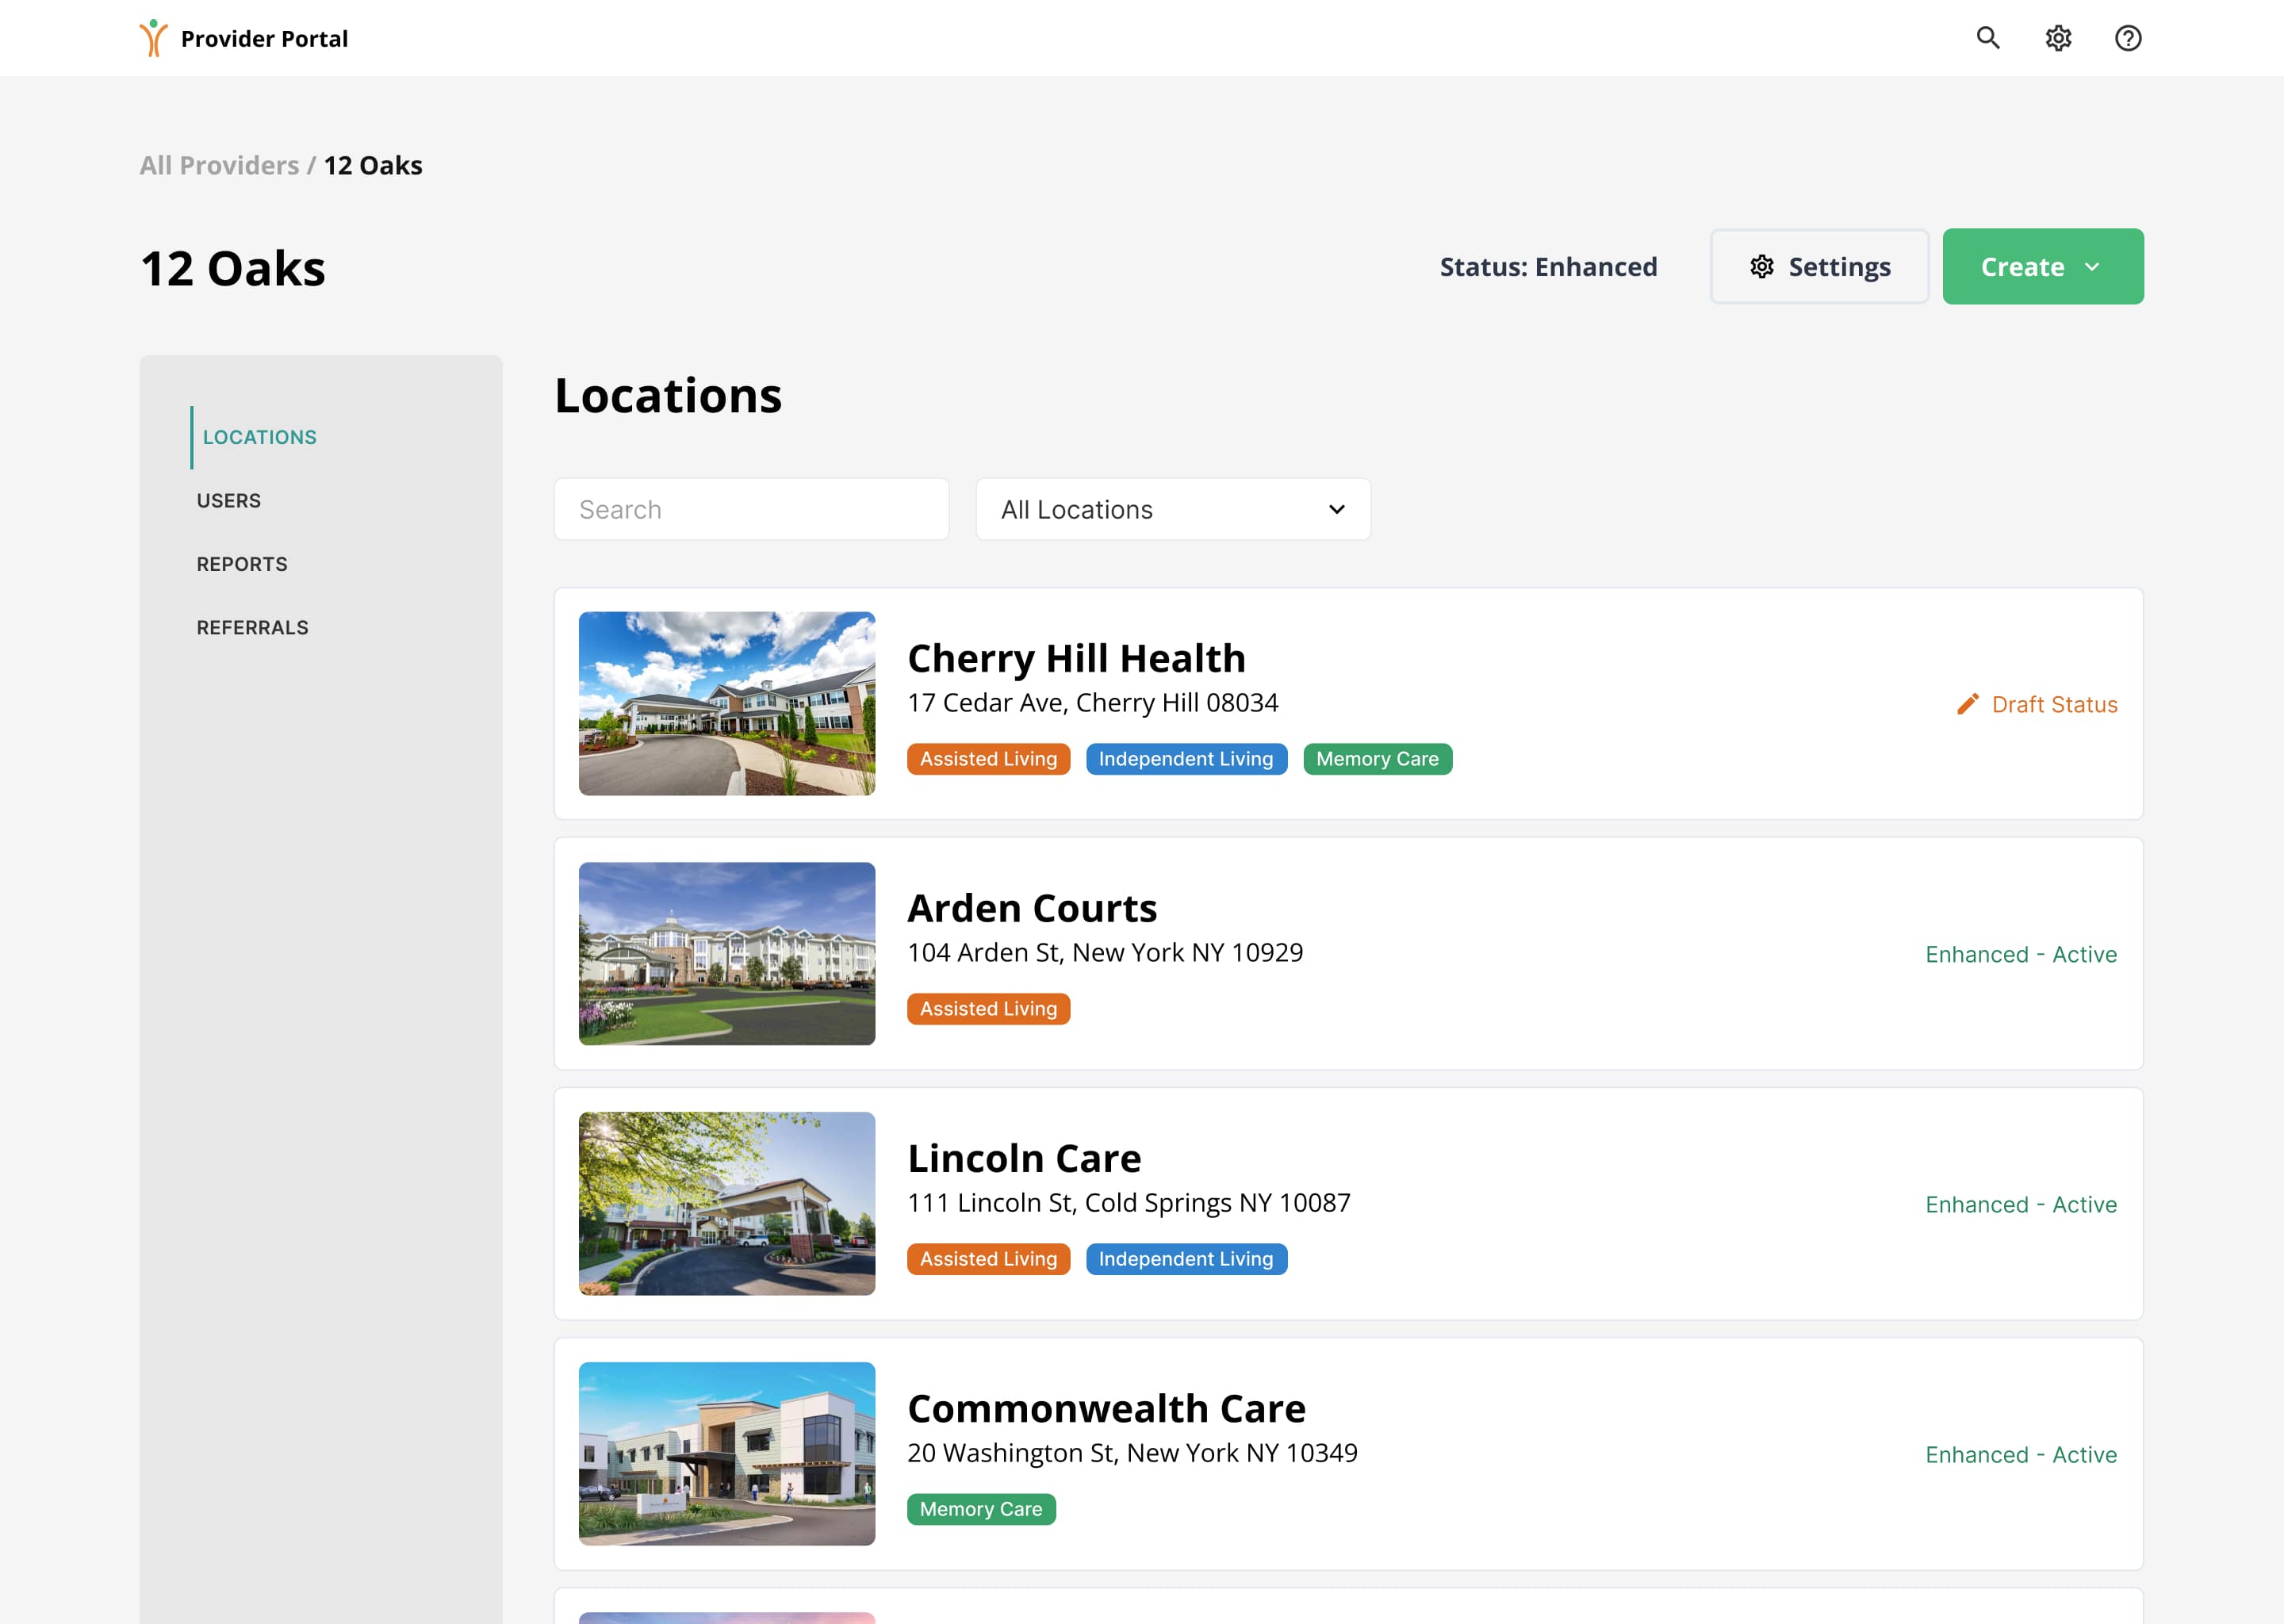Open the All Locations dropdown
2284x1624 pixels.
point(1172,509)
